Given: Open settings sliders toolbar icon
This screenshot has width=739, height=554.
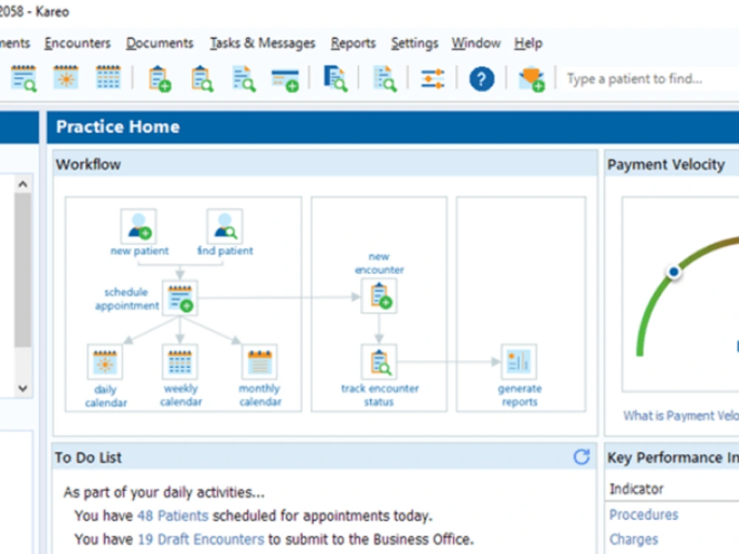Looking at the screenshot, I should click(x=432, y=79).
